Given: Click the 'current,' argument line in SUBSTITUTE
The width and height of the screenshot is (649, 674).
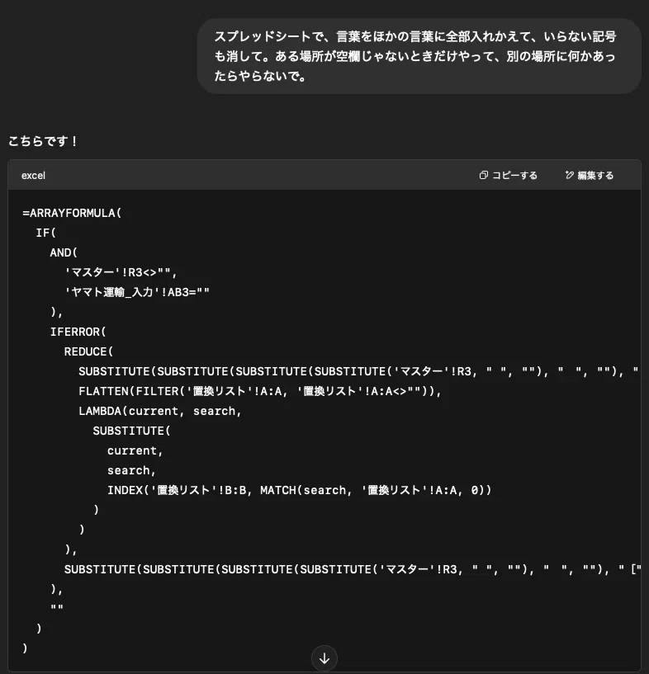Looking at the screenshot, I should point(135,450).
